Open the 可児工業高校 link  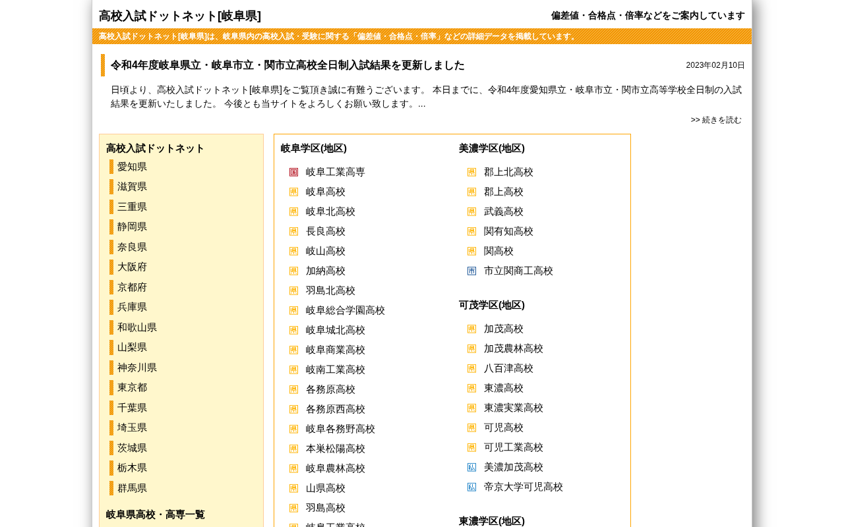tap(514, 447)
